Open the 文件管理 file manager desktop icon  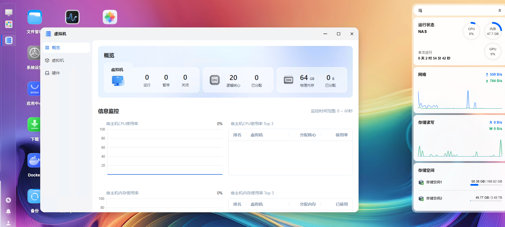[x=35, y=17]
